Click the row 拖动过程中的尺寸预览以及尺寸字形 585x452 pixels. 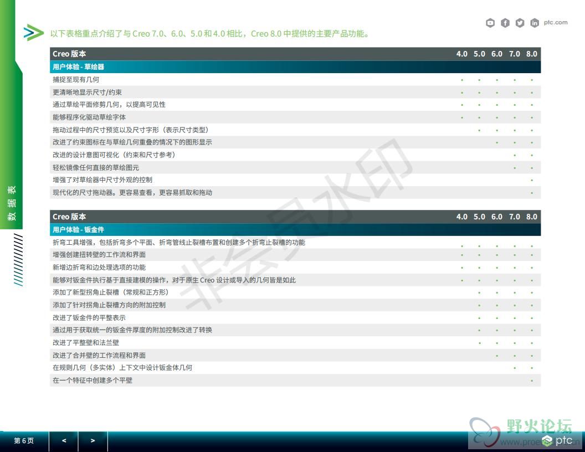click(295, 130)
